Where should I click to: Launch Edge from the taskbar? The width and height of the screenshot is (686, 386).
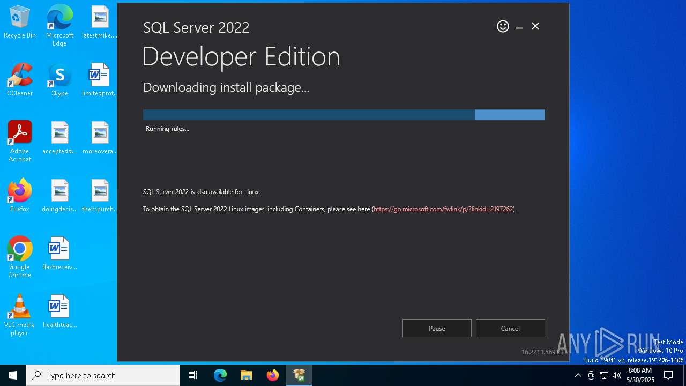[220, 375]
